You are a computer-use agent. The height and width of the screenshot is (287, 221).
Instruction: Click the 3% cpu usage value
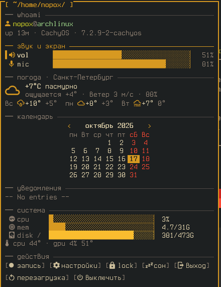(x=166, y=219)
